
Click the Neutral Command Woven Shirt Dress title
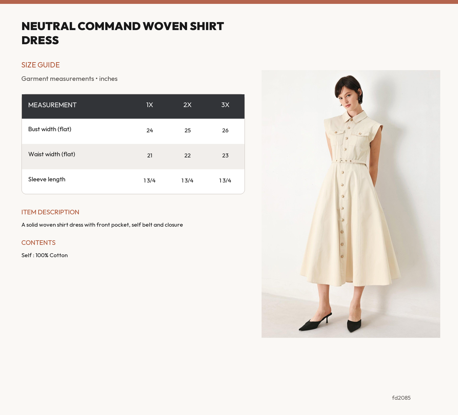123,33
